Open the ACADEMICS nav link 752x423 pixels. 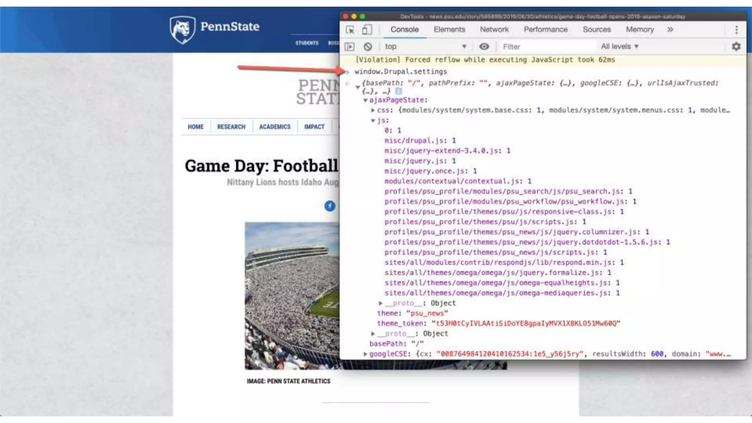[275, 127]
